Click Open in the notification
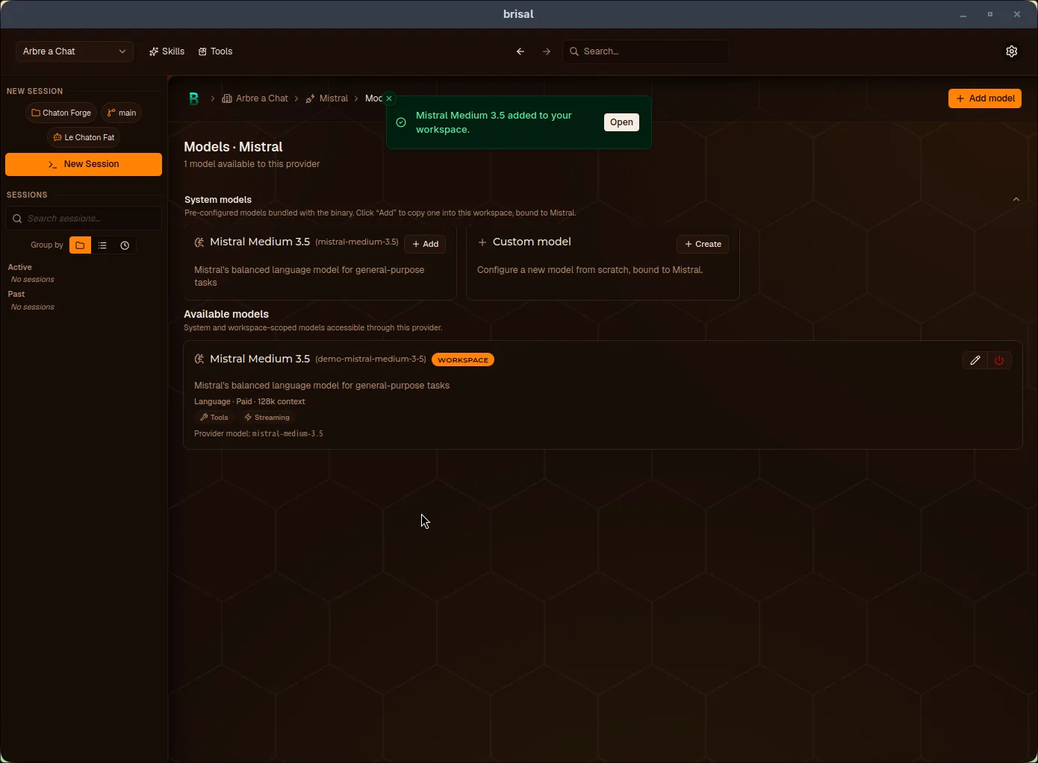1038x763 pixels. pos(621,122)
